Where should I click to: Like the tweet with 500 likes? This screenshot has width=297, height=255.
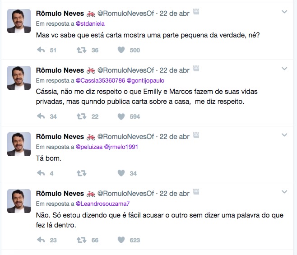(121, 50)
